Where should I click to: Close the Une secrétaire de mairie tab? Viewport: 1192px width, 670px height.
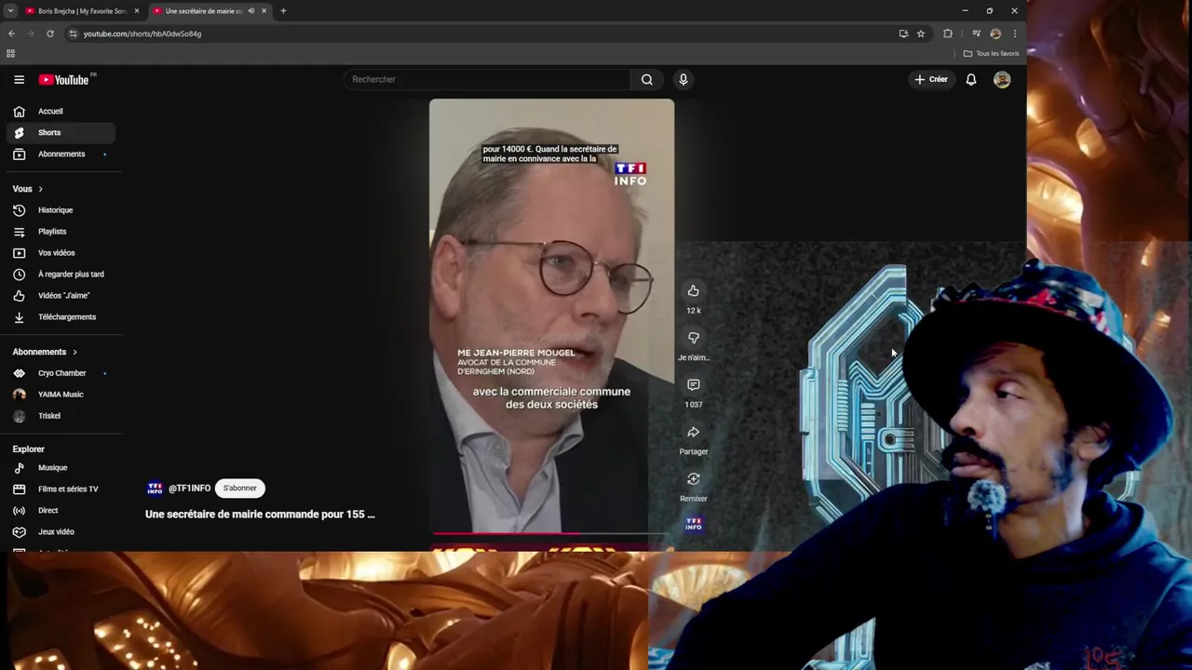(264, 11)
